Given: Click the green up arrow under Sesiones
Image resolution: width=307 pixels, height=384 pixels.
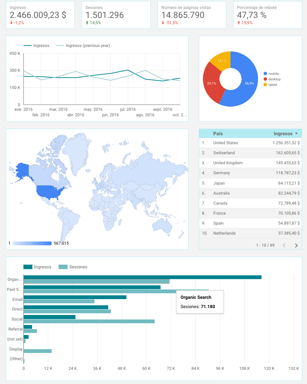Looking at the screenshot, I should click(x=87, y=23).
